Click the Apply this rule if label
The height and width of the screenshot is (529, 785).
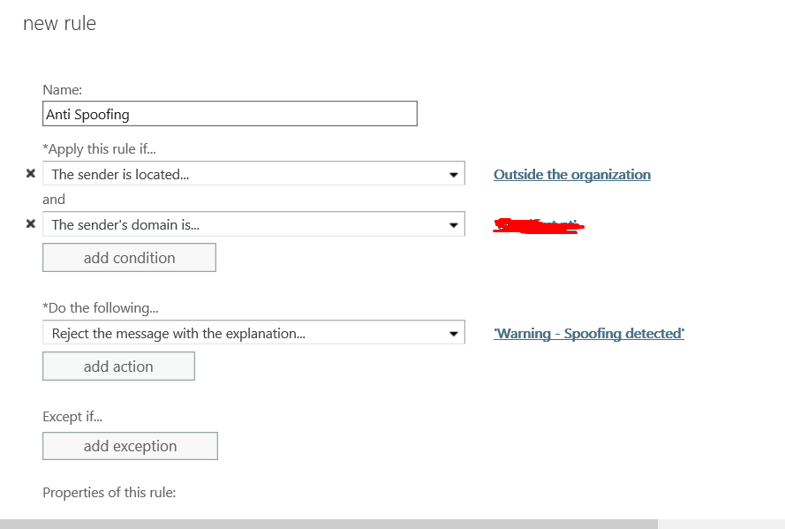coord(100,148)
